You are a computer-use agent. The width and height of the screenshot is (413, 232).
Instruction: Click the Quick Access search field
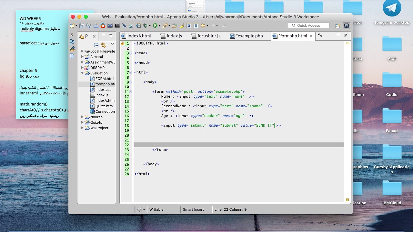pyautogui.click(x=309, y=25)
